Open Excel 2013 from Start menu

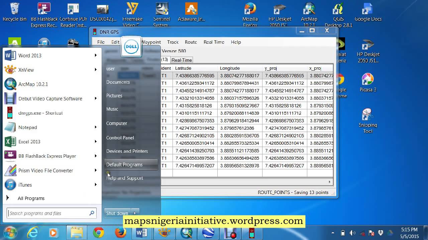(x=52, y=141)
